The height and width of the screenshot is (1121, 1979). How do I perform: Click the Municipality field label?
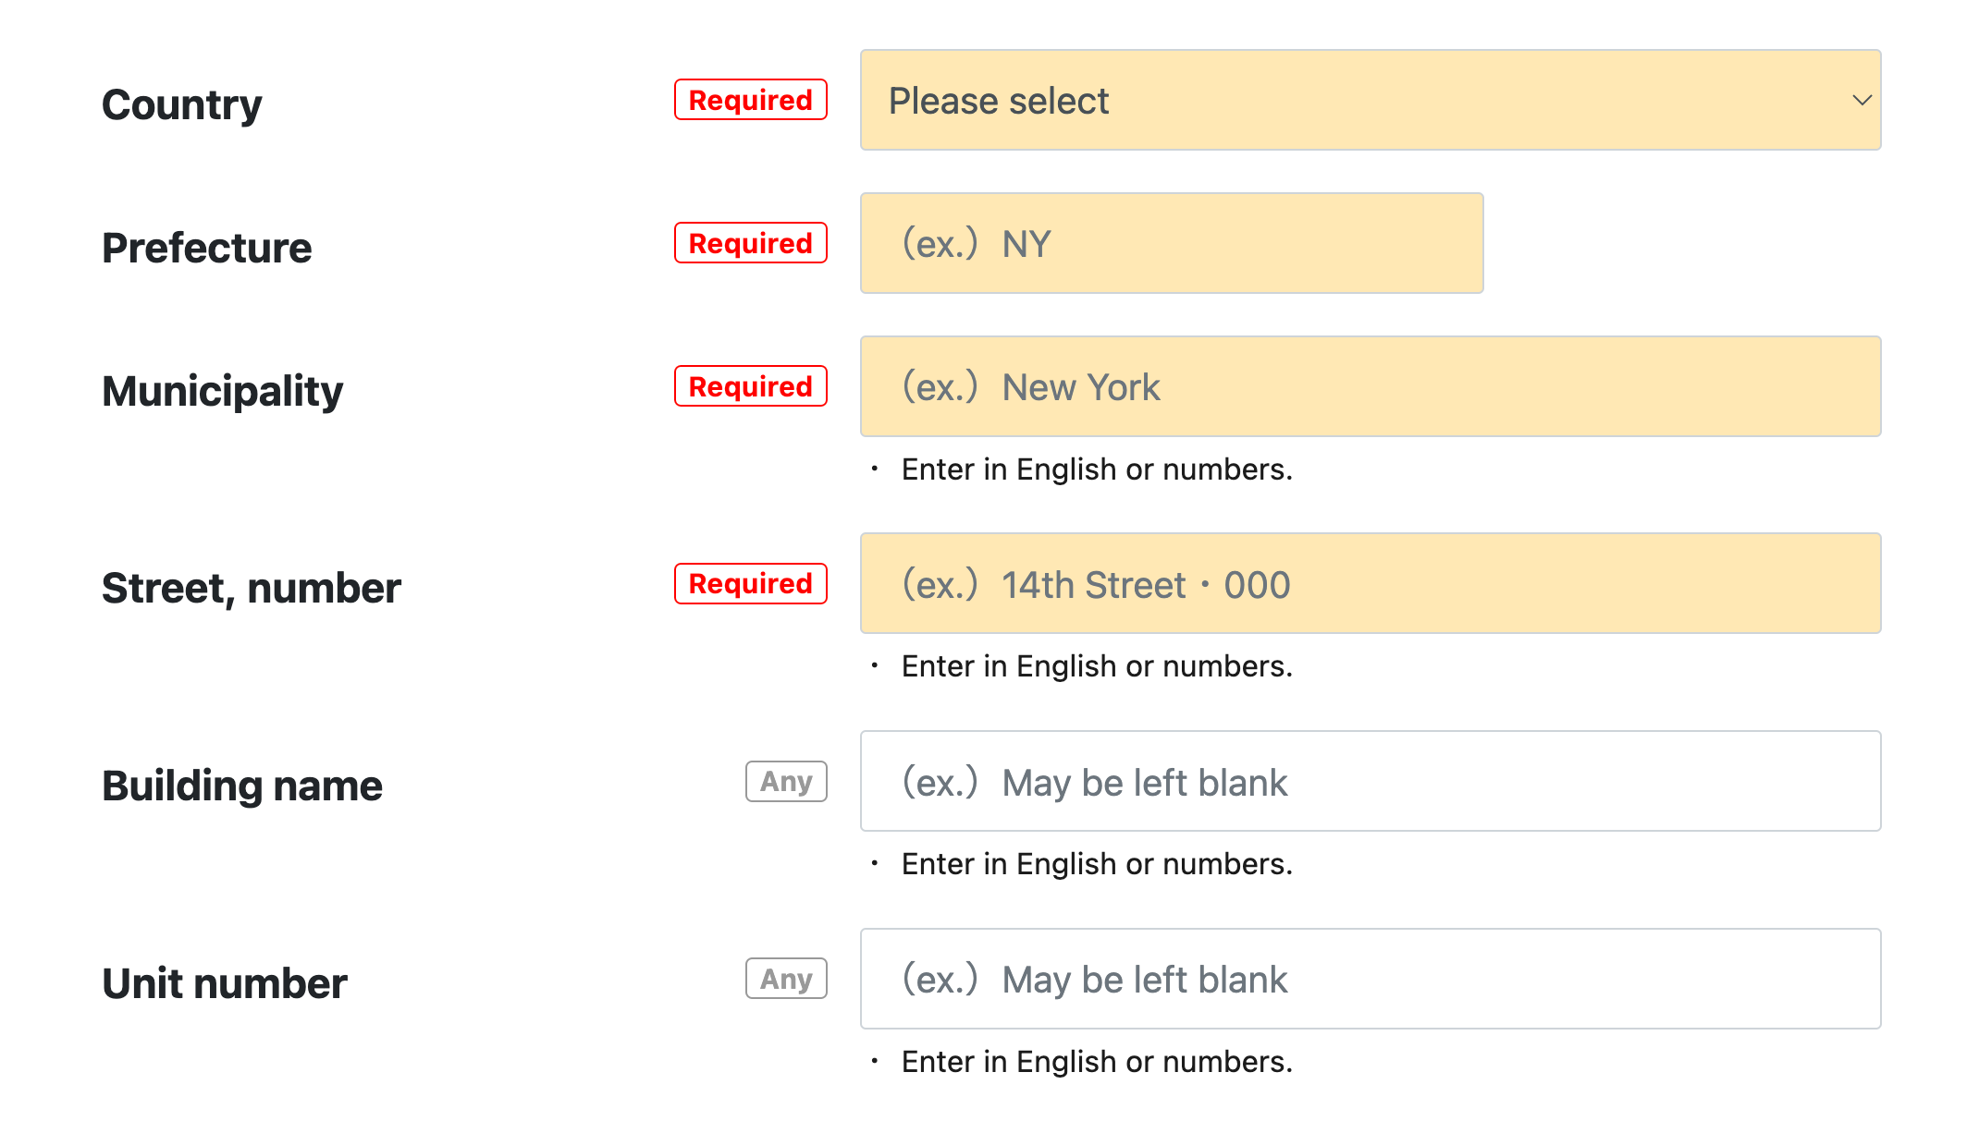point(223,391)
